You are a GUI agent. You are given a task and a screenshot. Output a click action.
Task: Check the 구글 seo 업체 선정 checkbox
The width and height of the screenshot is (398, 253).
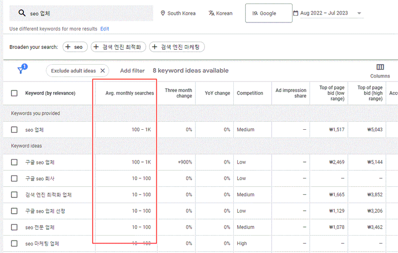tap(14, 211)
